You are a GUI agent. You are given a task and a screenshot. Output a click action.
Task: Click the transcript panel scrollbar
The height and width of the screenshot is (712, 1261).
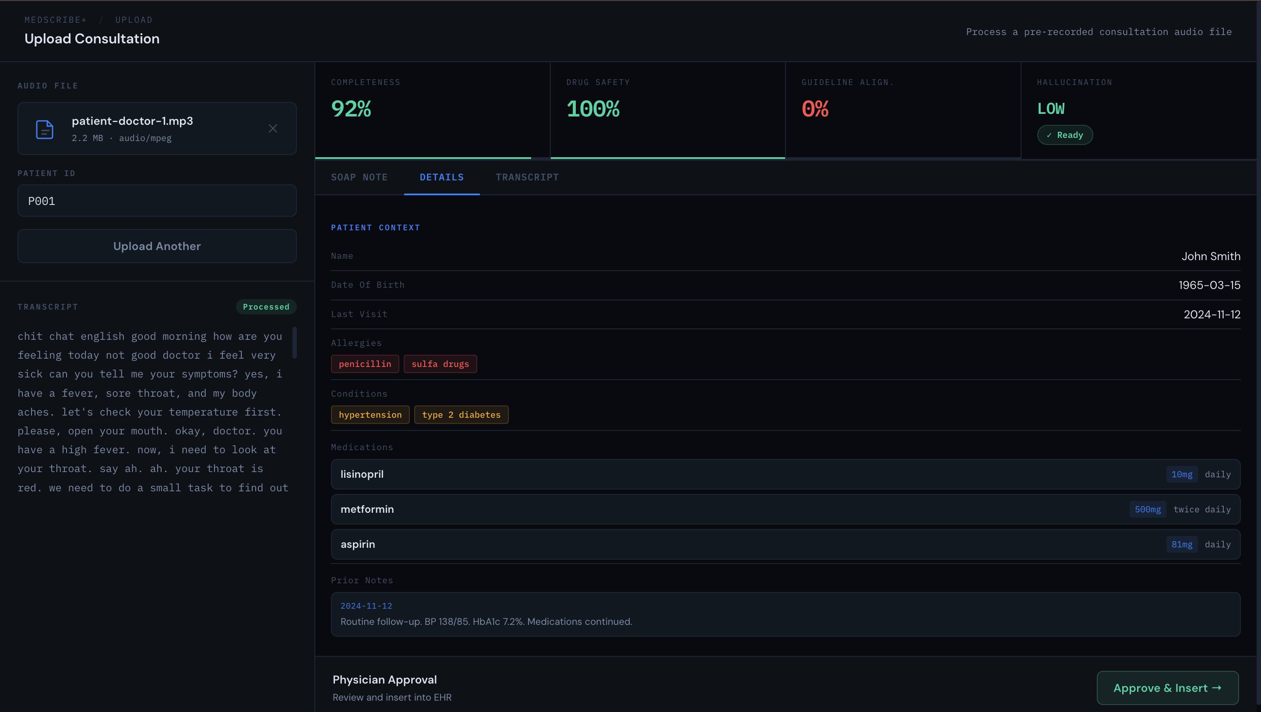(295, 343)
